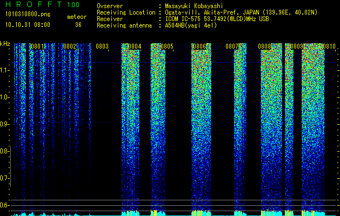This screenshot has width=340, height=216.
Task: Click the kHz axis unit label
Action: [5, 44]
